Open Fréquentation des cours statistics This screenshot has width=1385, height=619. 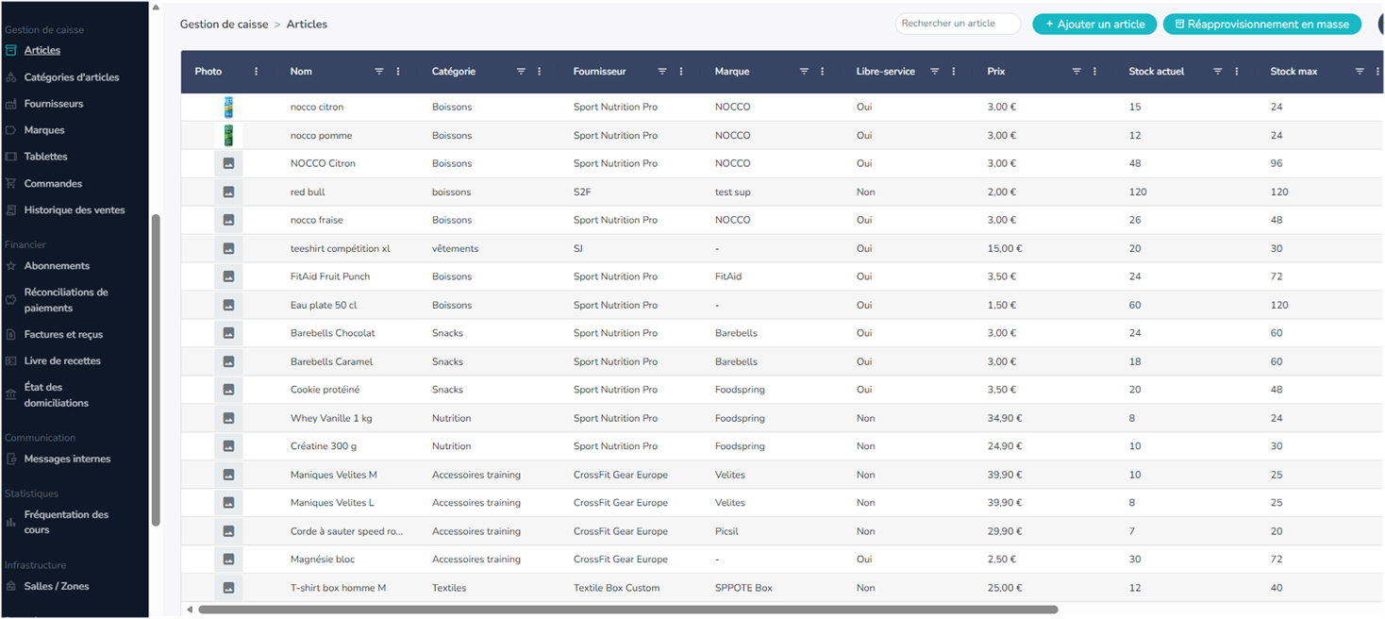pos(66,522)
